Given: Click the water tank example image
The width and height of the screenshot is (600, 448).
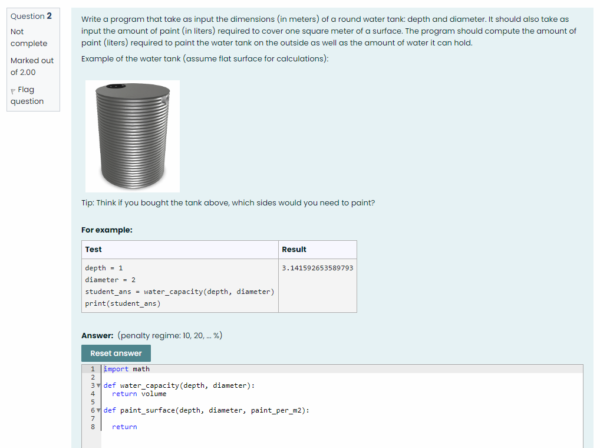Looking at the screenshot, I should (132, 136).
